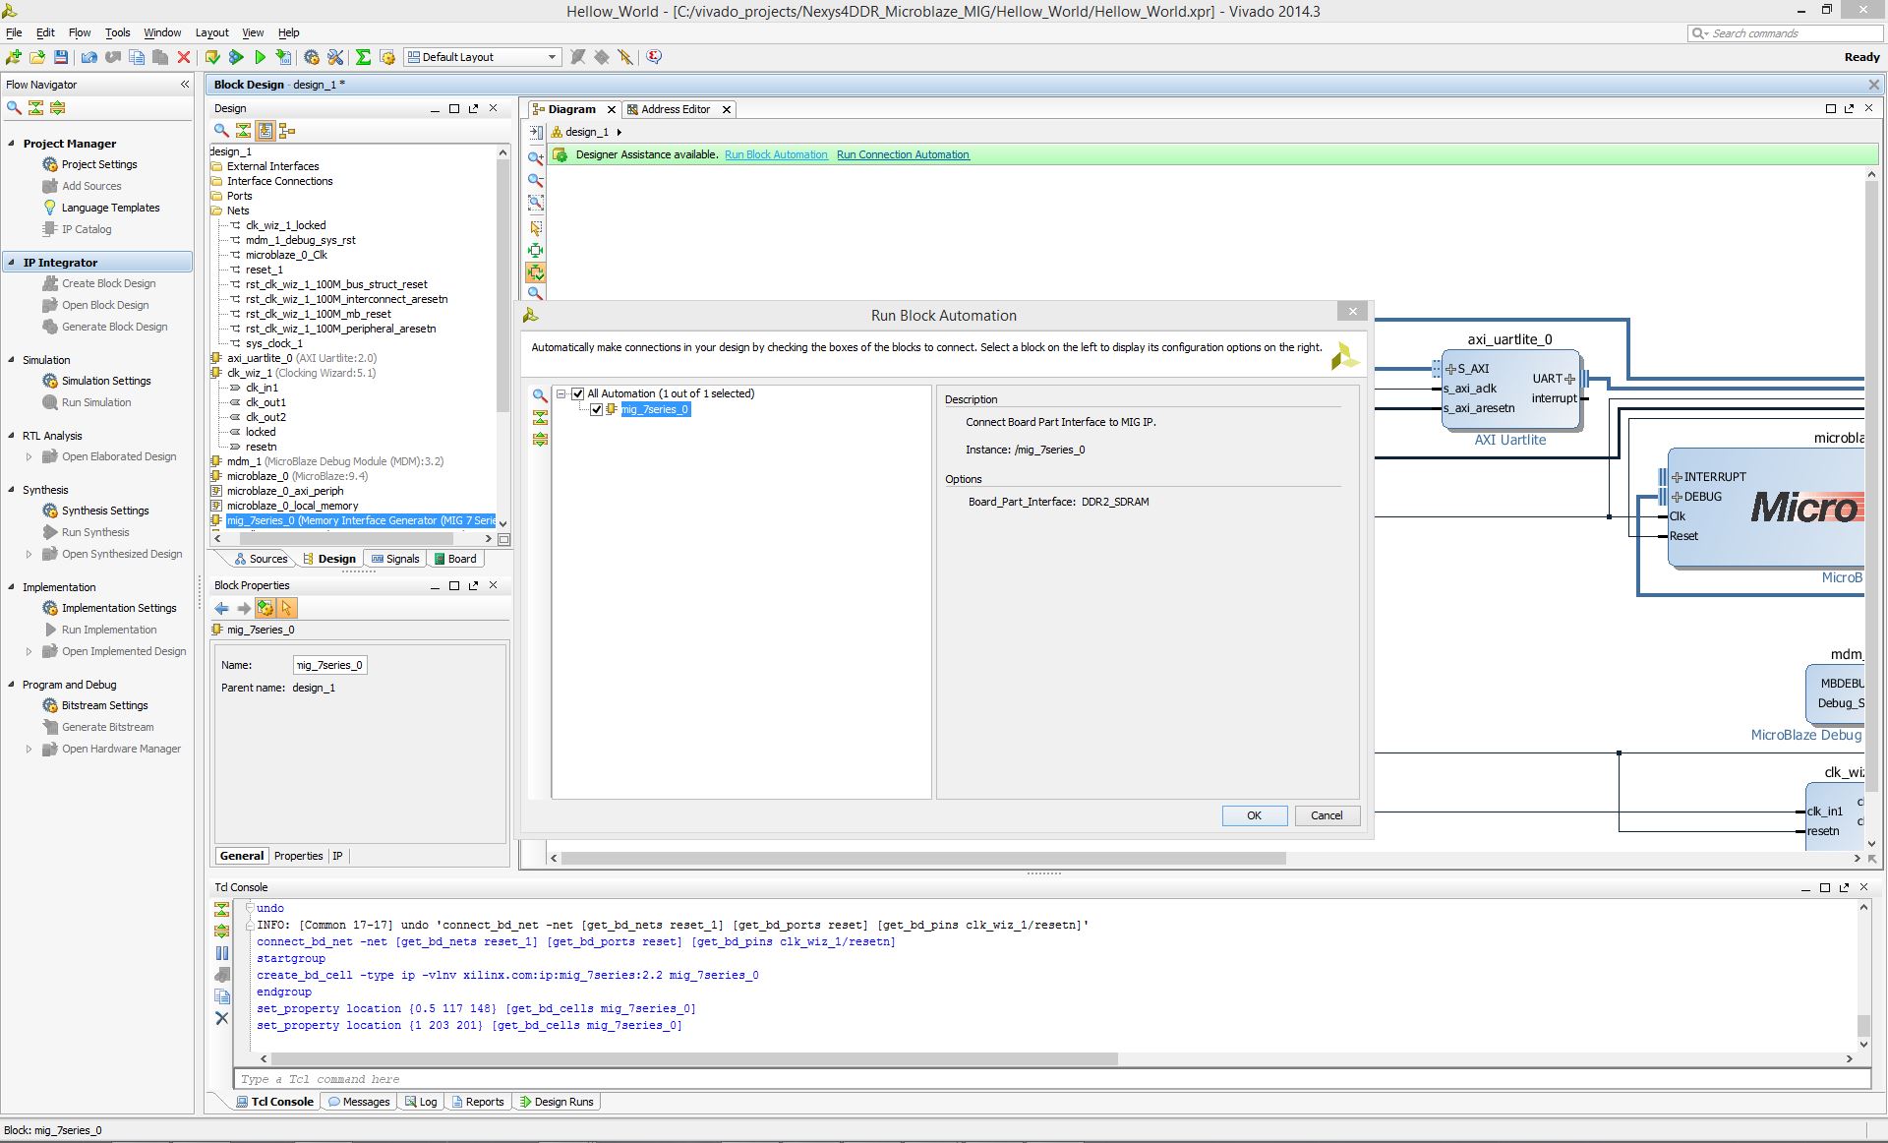Click the hierarchy view icon in Design panel
Image resolution: width=1888 pixels, height=1143 pixels.
tap(287, 130)
